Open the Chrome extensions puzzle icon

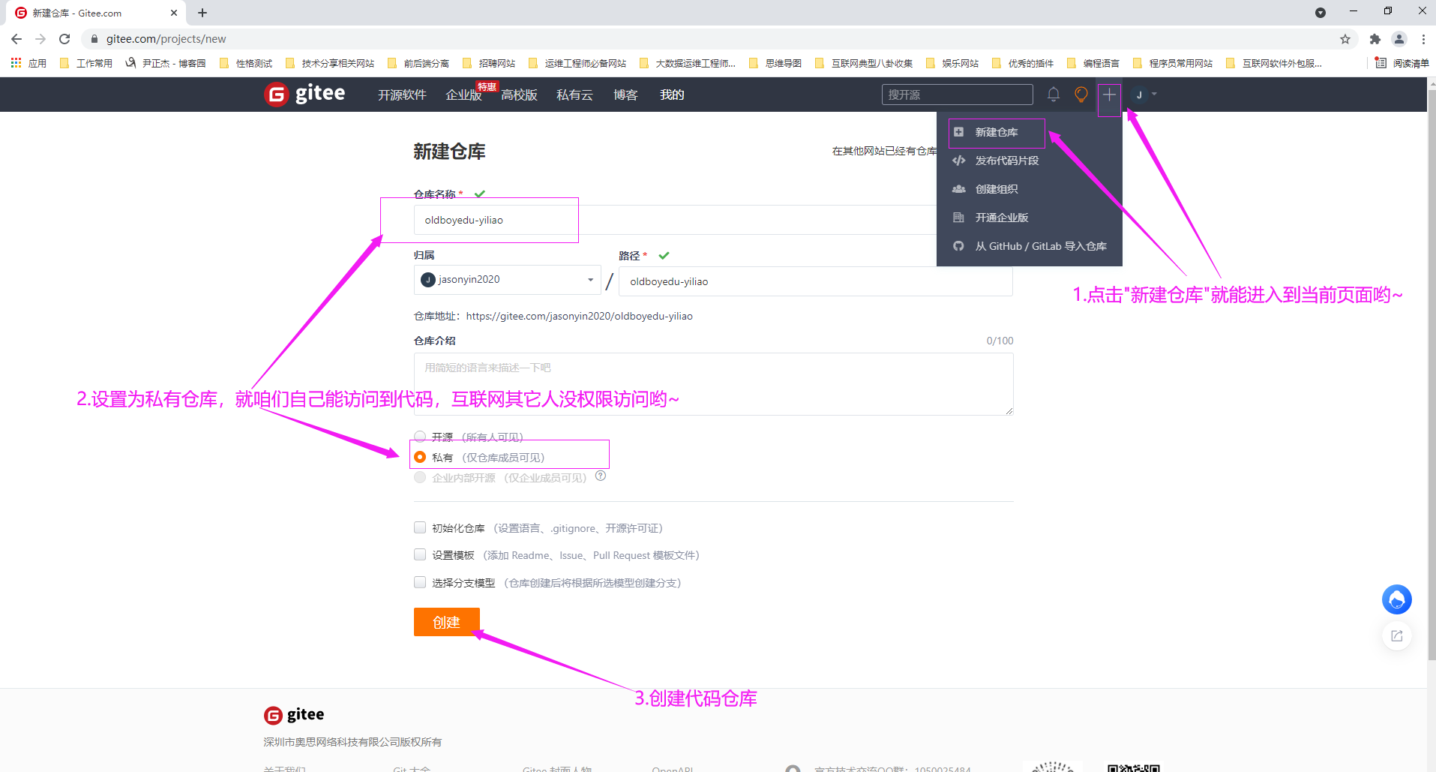click(x=1375, y=39)
